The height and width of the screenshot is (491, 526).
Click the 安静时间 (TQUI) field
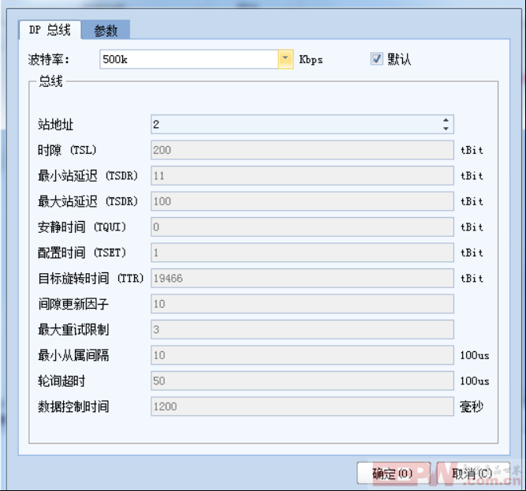(302, 227)
